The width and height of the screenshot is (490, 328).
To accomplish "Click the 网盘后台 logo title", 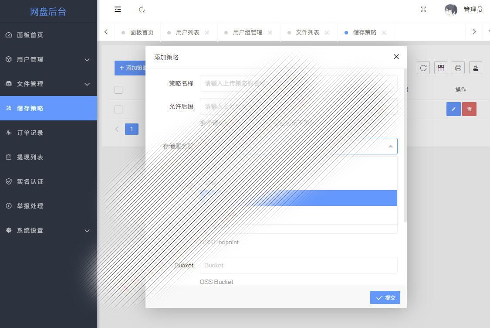I will [48, 12].
